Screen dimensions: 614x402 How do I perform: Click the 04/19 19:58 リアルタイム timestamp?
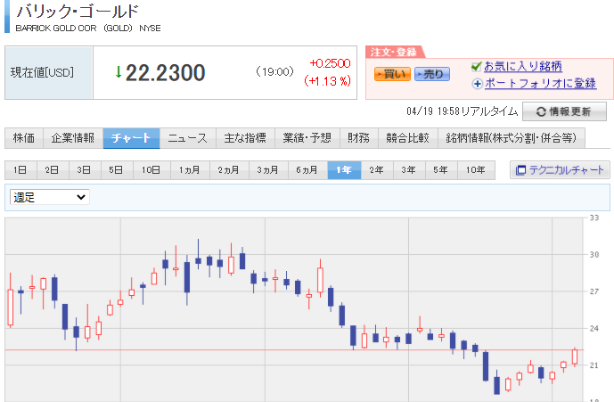pos(463,111)
